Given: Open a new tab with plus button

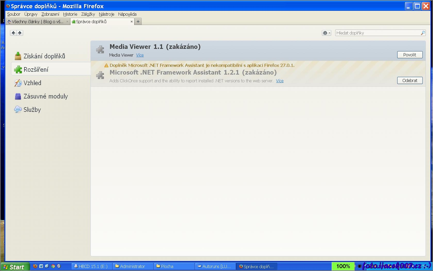Looking at the screenshot, I should coord(138,22).
